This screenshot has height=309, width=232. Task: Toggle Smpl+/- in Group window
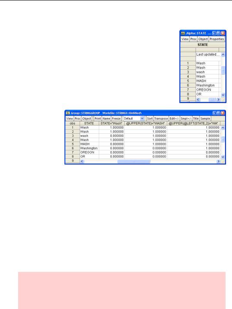point(186,118)
